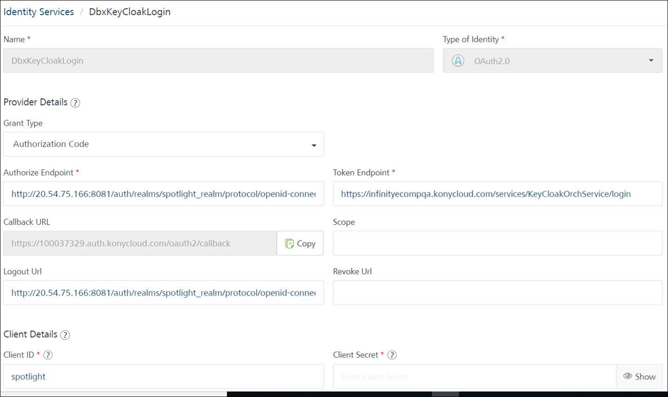Click the Client ID field
Viewport: 668px width, 397px height.
click(163, 376)
